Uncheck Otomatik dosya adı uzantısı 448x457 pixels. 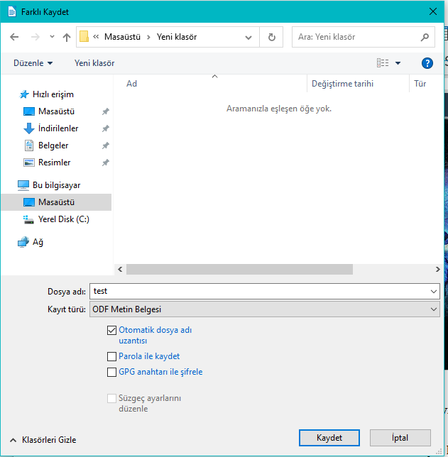point(111,330)
